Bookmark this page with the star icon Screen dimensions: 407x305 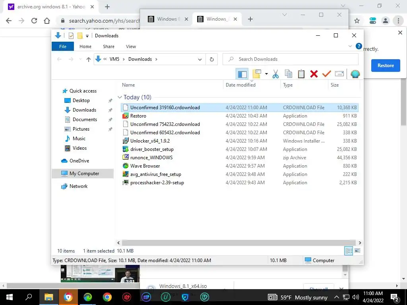(x=357, y=21)
